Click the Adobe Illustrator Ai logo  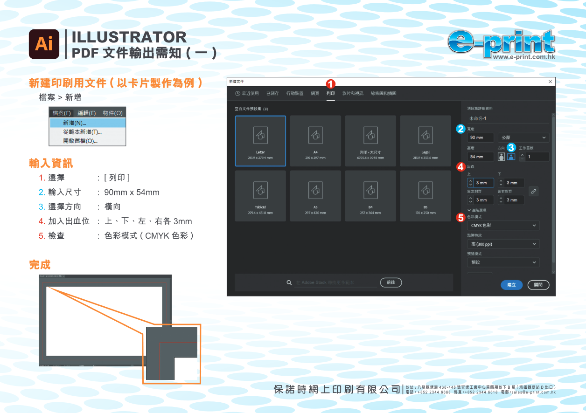44,44
